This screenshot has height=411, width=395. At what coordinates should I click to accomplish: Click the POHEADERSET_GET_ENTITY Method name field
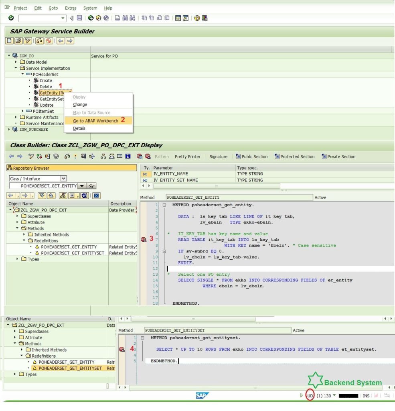(239, 197)
